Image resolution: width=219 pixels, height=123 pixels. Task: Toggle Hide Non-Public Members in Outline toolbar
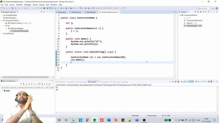pyautogui.click(x=206, y=12)
